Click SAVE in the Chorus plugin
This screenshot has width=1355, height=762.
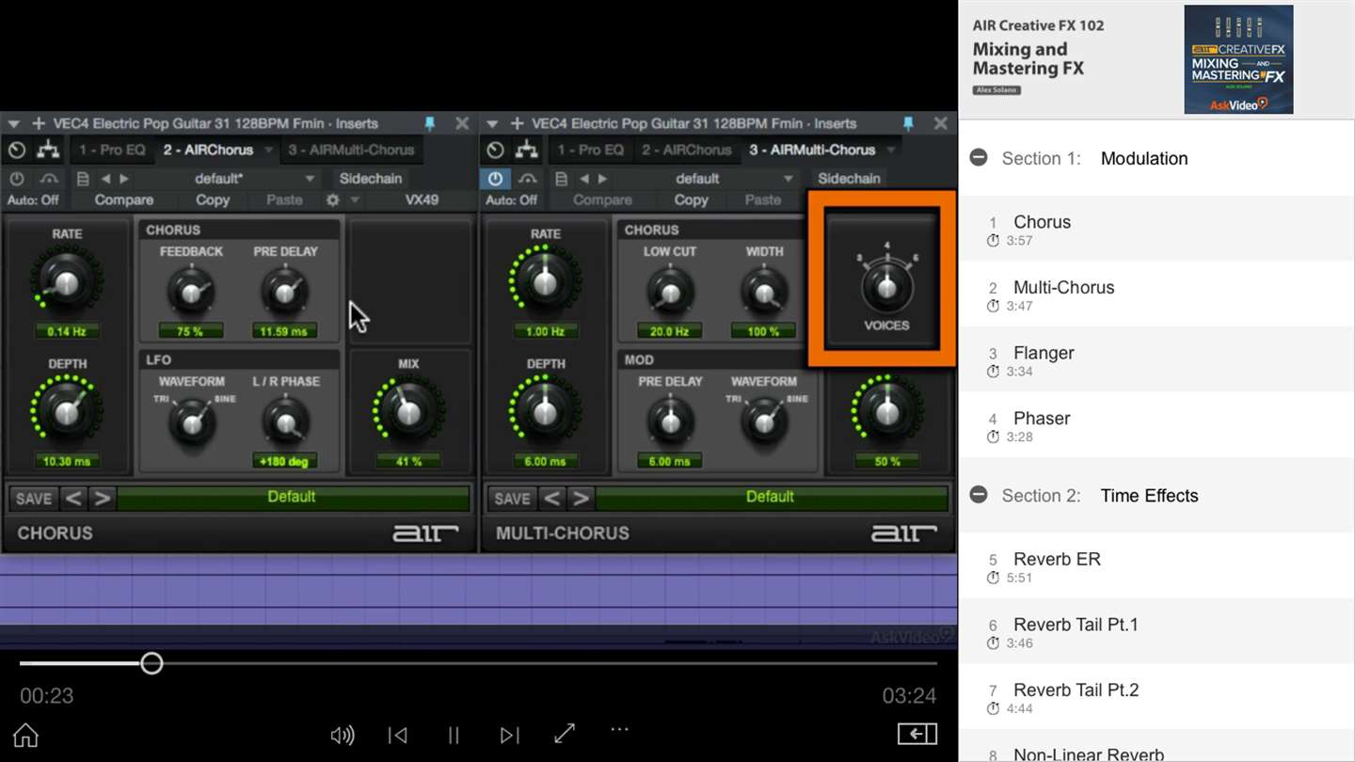(x=35, y=498)
